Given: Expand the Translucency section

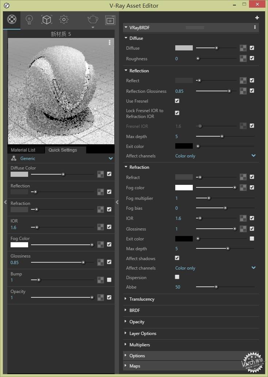Looking at the screenshot, I should pyautogui.click(x=126, y=299).
